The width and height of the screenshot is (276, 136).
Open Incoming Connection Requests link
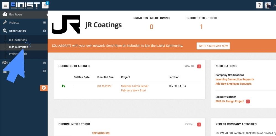235,79
